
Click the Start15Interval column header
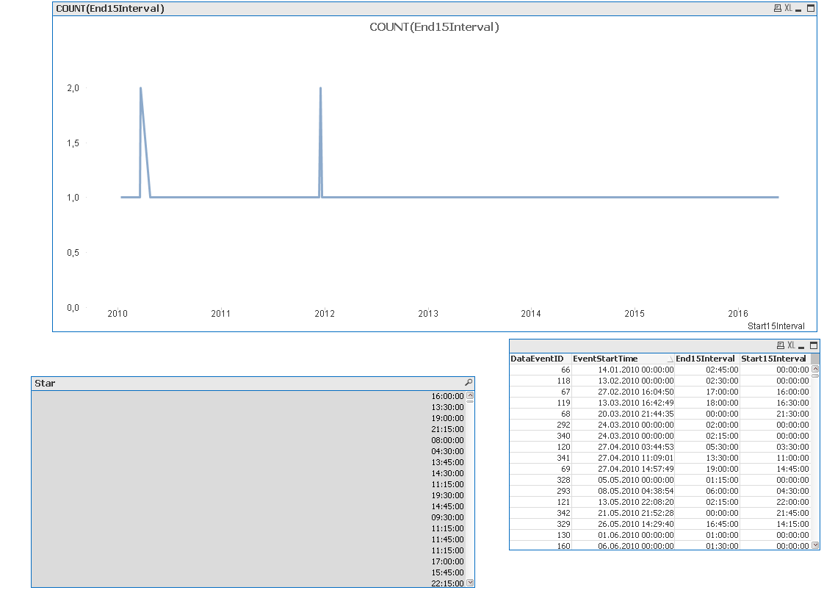coord(774,359)
